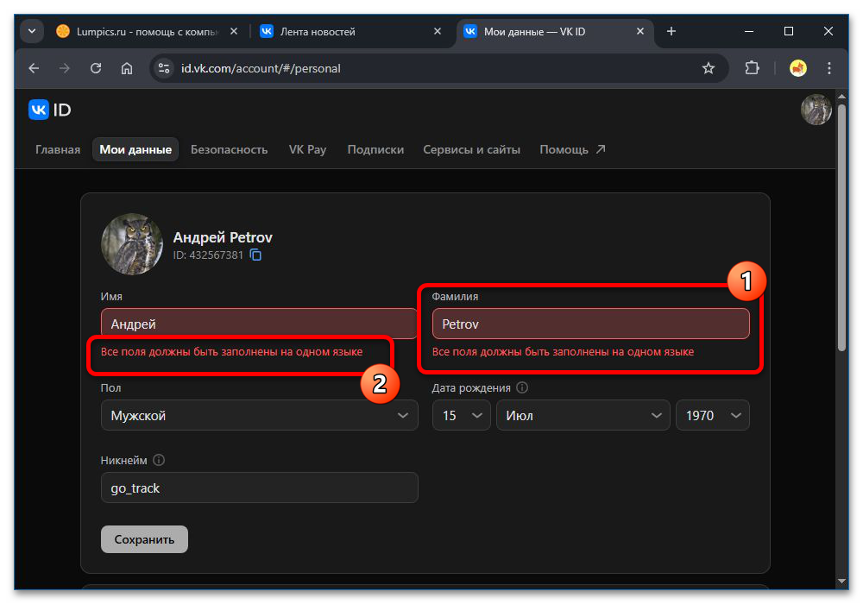Image resolution: width=863 pixels, height=604 pixels.
Task: Expand the Пол gender dropdown
Action: (259, 415)
